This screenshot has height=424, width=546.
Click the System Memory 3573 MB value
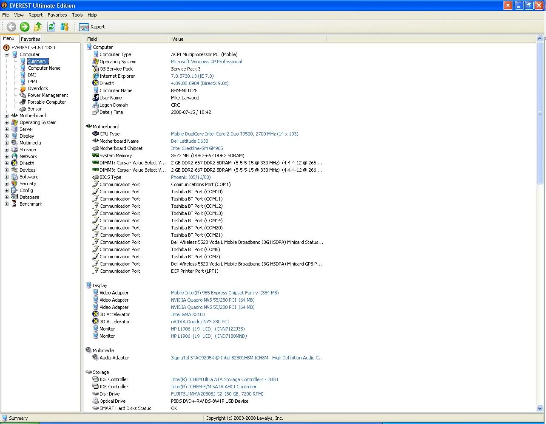pos(208,155)
